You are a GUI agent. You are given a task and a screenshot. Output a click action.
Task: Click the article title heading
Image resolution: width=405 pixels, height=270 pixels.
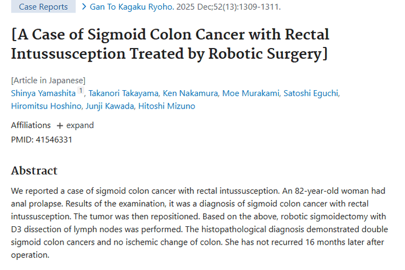click(x=170, y=44)
